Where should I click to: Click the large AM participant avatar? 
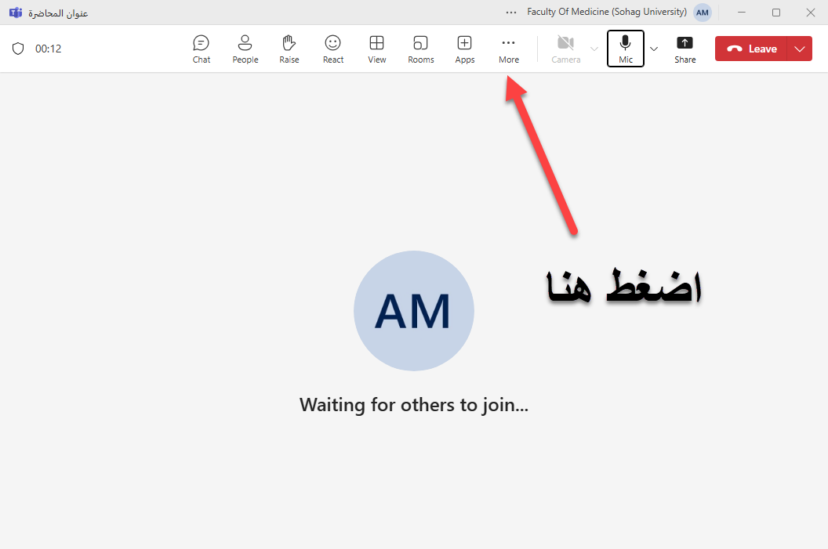414,311
